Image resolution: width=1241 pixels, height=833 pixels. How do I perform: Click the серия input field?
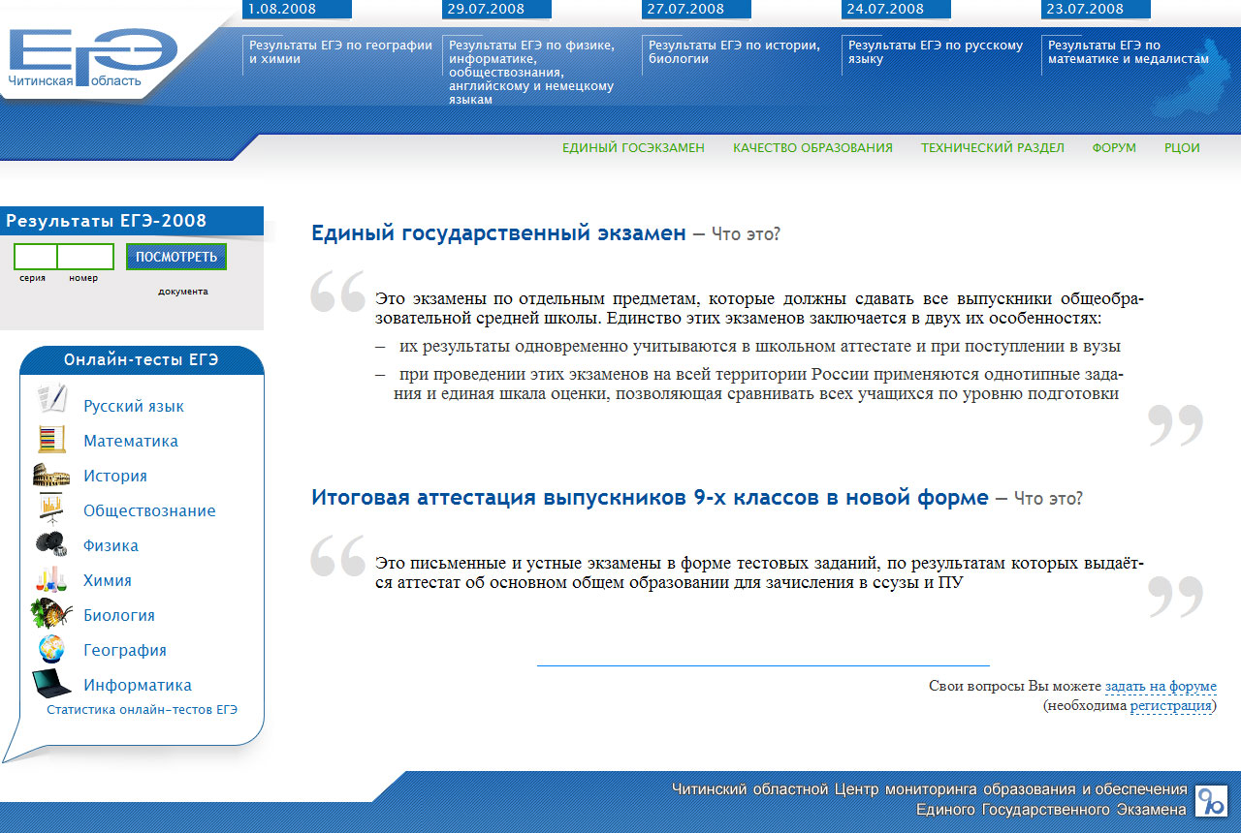pyautogui.click(x=36, y=257)
